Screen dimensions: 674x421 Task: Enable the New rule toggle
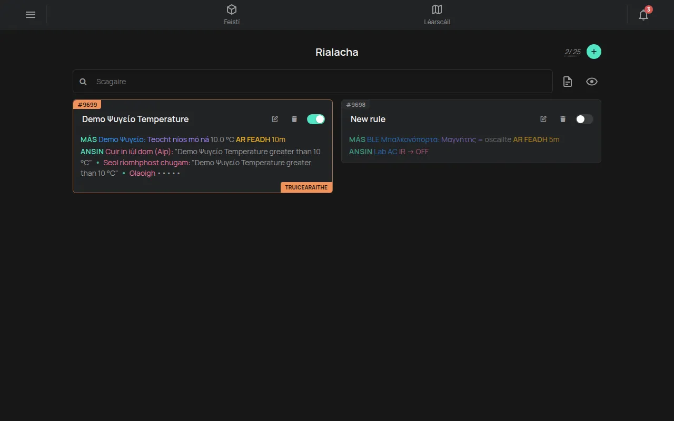coord(584,119)
